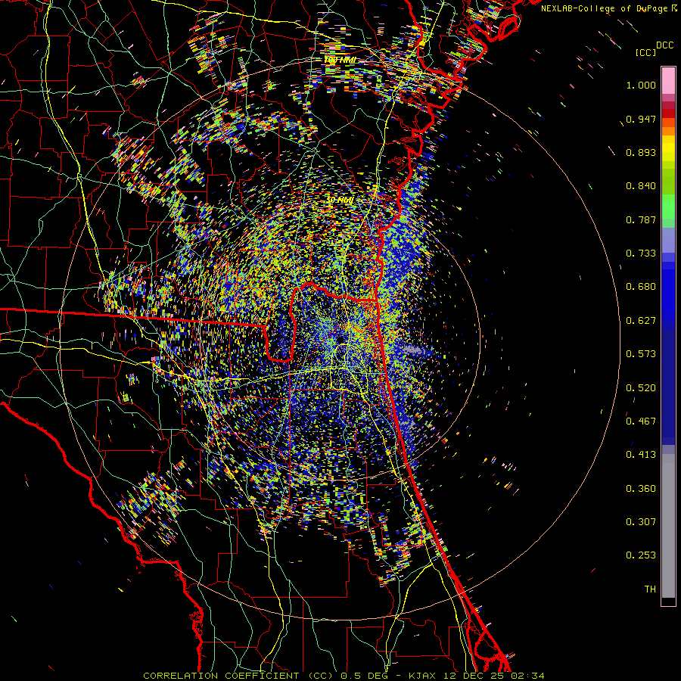Click the 0.307 scale value
The image size is (681, 681).
click(641, 522)
